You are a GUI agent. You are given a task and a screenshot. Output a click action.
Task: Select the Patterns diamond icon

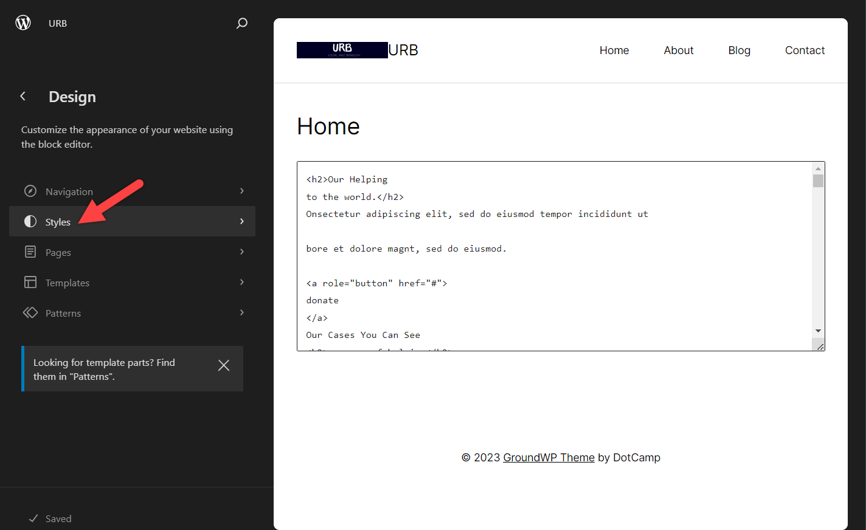[x=30, y=312]
